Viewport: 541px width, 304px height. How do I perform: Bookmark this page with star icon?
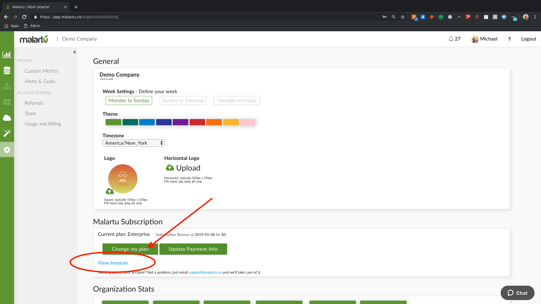point(403,17)
